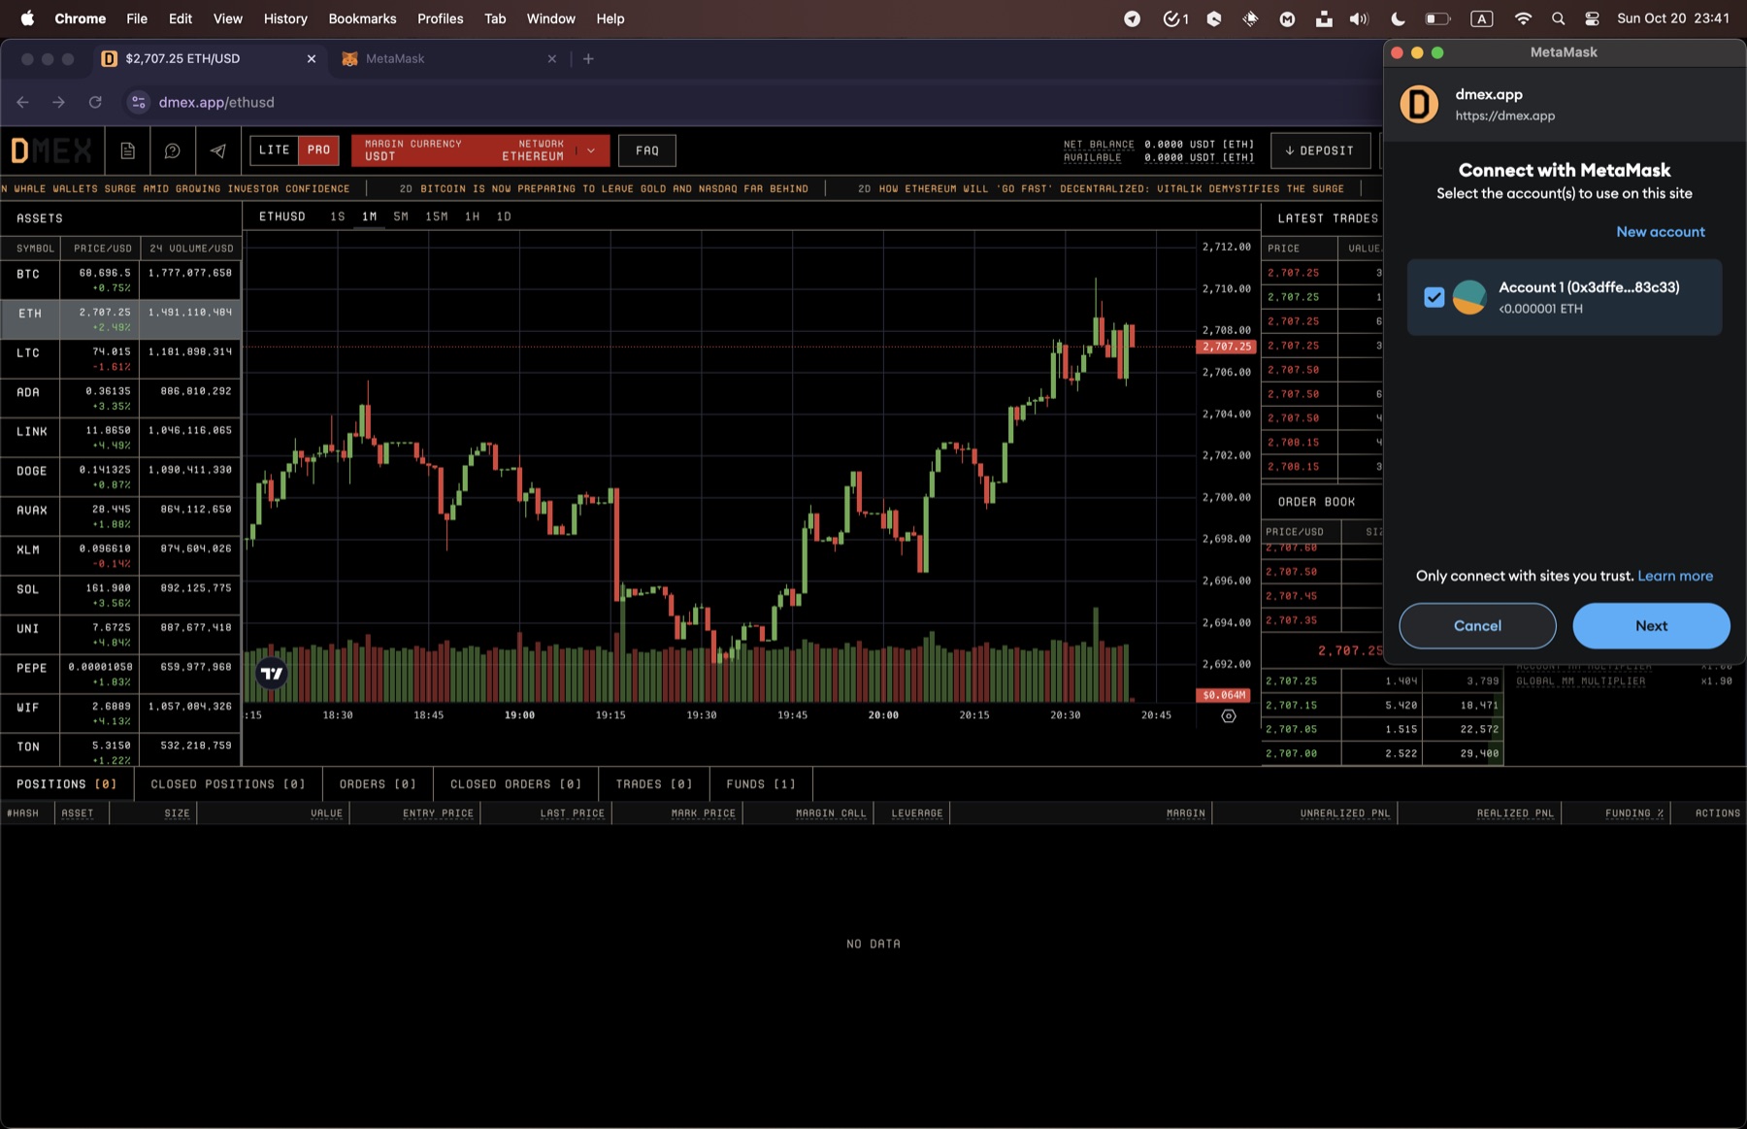1747x1129 pixels.
Task: Open volume control in menu bar
Action: tap(1359, 18)
